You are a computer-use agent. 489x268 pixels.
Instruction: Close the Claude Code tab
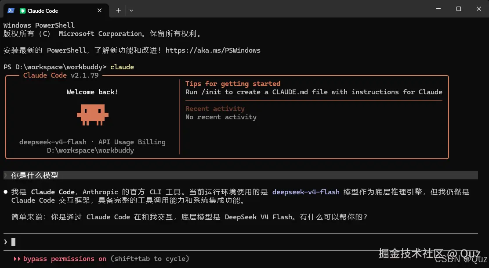[x=99, y=11]
